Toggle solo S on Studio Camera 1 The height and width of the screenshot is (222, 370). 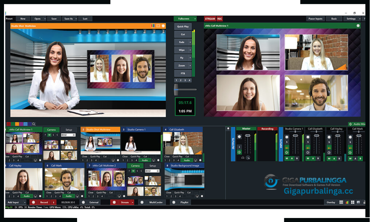(x=287, y=142)
